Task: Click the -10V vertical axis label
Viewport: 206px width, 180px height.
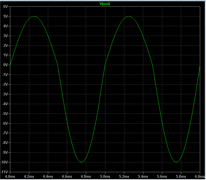Action: coord(4,162)
